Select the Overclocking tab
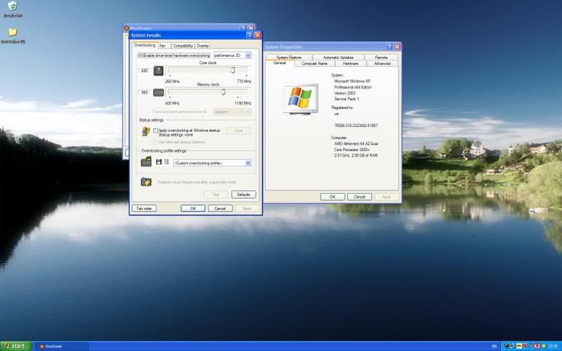562x351 pixels. (x=145, y=46)
